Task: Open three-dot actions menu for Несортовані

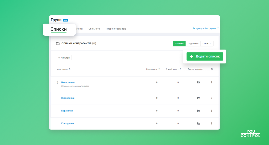Action: 211,82
